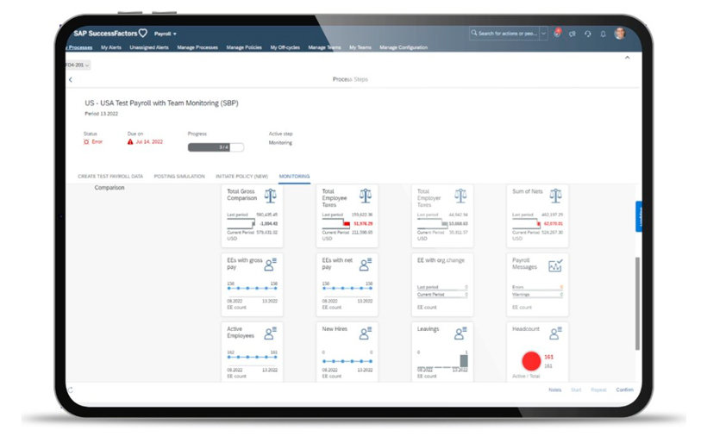
Task: Open the notifications bell icon
Action: pos(603,34)
